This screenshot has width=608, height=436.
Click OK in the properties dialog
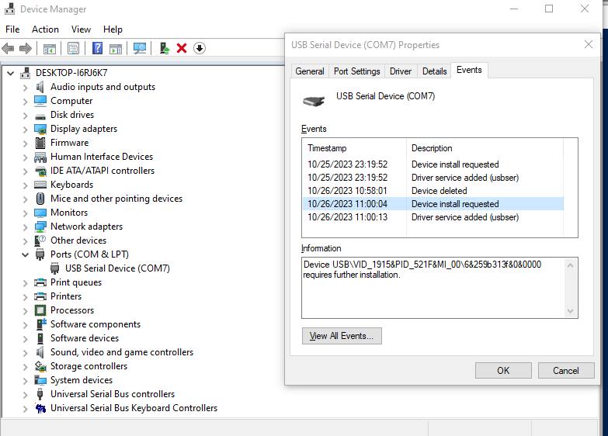pyautogui.click(x=503, y=370)
